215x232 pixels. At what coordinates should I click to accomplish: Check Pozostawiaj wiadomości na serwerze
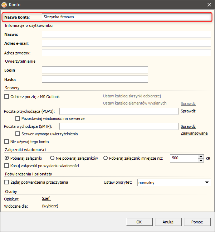coord(18,119)
